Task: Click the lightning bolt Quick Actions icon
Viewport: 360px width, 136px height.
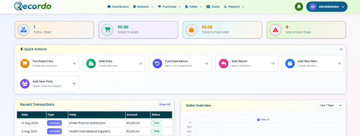Action: click(21, 49)
